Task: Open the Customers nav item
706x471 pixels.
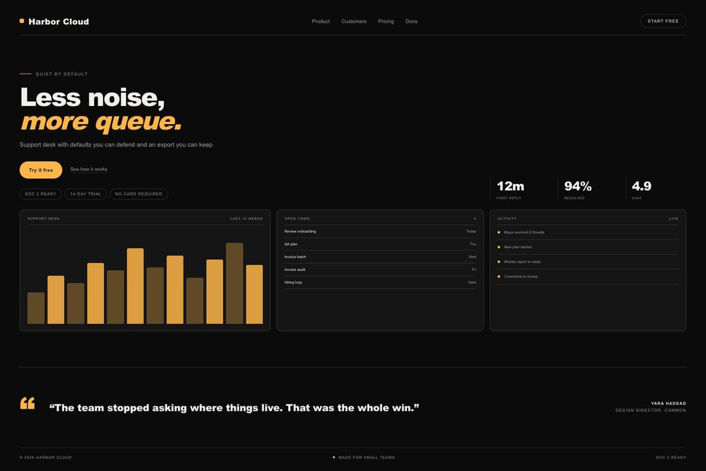Action: pos(354,21)
